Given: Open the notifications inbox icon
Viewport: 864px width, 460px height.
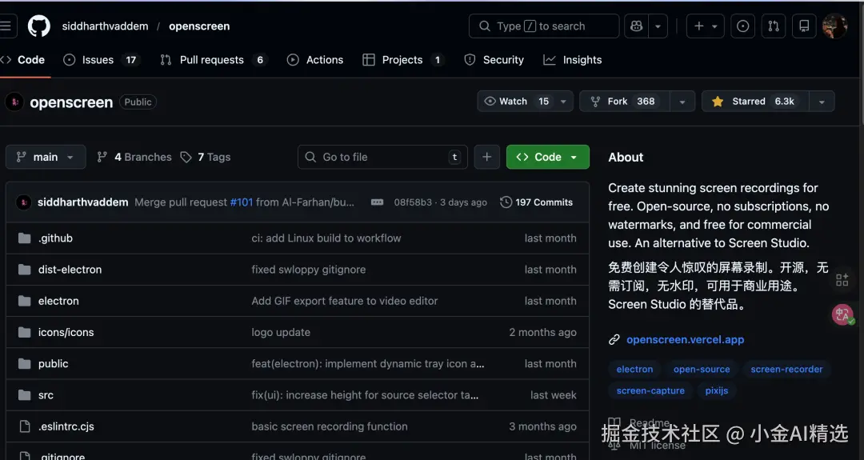Looking at the screenshot, I should coord(805,26).
